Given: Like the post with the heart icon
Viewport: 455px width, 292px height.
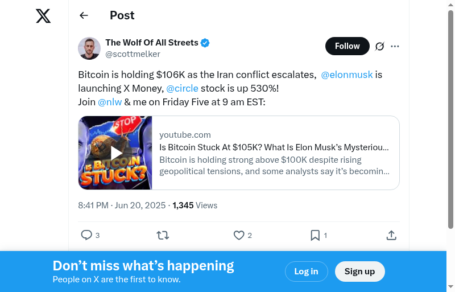Looking at the screenshot, I should [239, 235].
